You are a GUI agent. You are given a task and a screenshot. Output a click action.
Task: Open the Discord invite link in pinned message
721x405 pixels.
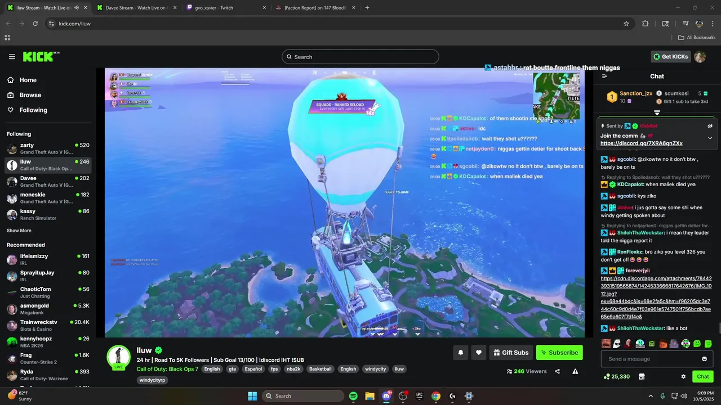point(642,143)
